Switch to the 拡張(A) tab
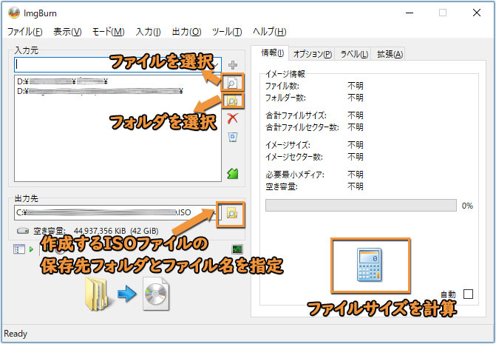The image size is (496, 344). coord(390,54)
